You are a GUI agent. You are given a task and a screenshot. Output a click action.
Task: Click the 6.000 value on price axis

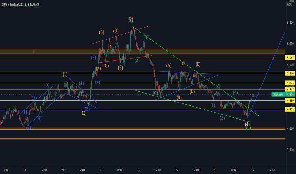tap(290, 44)
